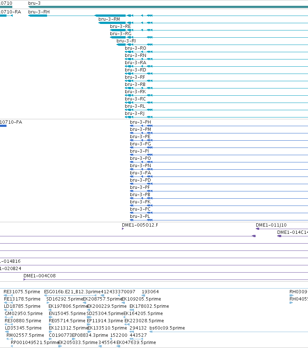Click transcript label bru-3-RA
308x348 pixels.
click(136, 63)
